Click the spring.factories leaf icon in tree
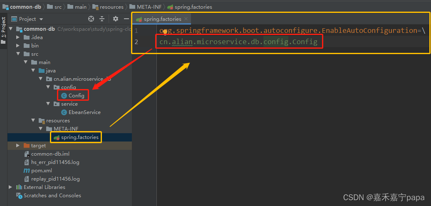Screen dimensions: 431x206 click(x=57, y=137)
